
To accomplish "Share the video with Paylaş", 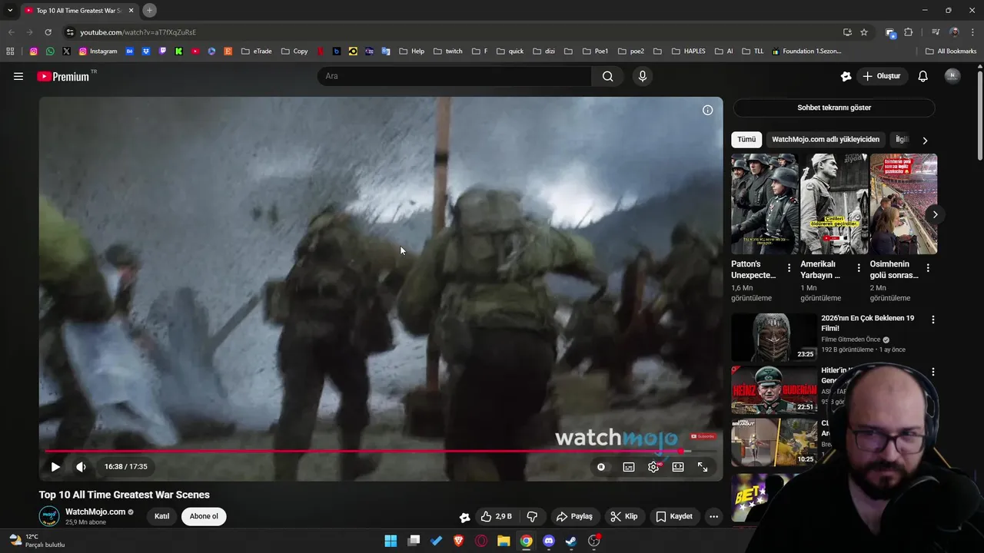I will pos(574,516).
